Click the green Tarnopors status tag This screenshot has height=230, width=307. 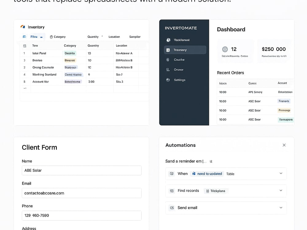(x=286, y=120)
